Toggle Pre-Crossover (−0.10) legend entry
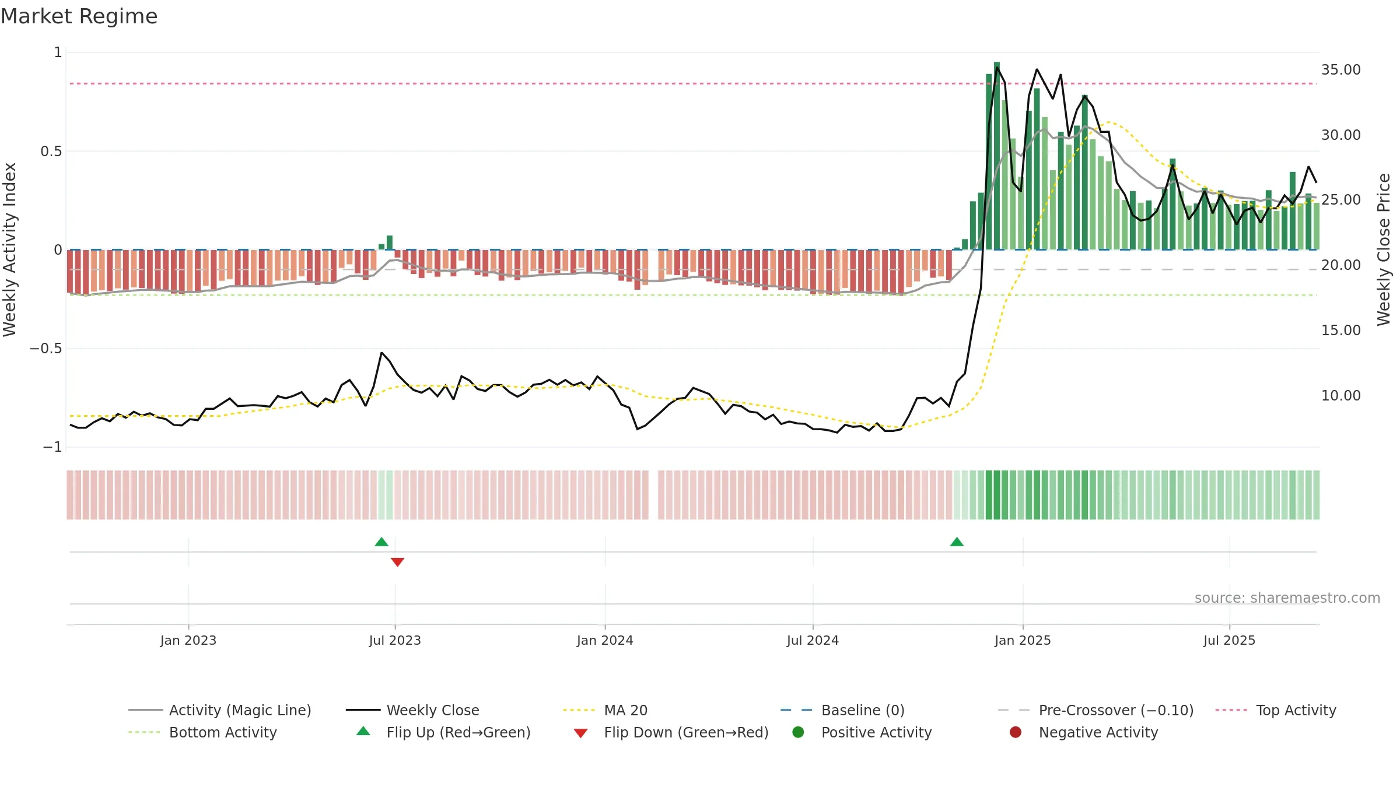The image size is (1400, 787). click(x=1095, y=710)
